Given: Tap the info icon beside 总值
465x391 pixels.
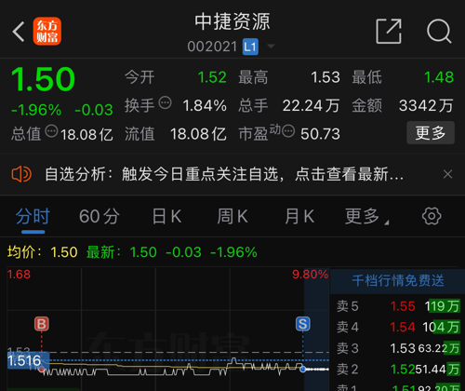Looking at the screenshot, I should click(51, 131).
